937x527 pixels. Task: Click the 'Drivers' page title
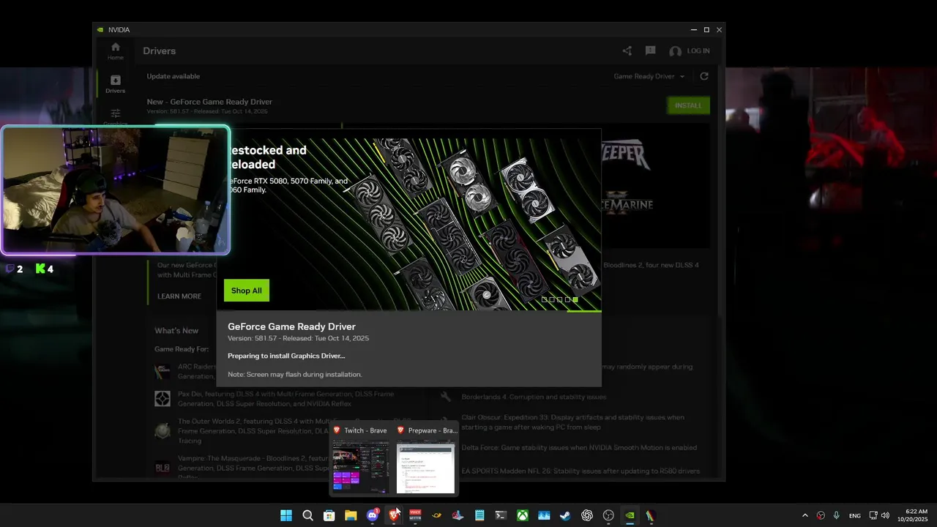pyautogui.click(x=160, y=51)
